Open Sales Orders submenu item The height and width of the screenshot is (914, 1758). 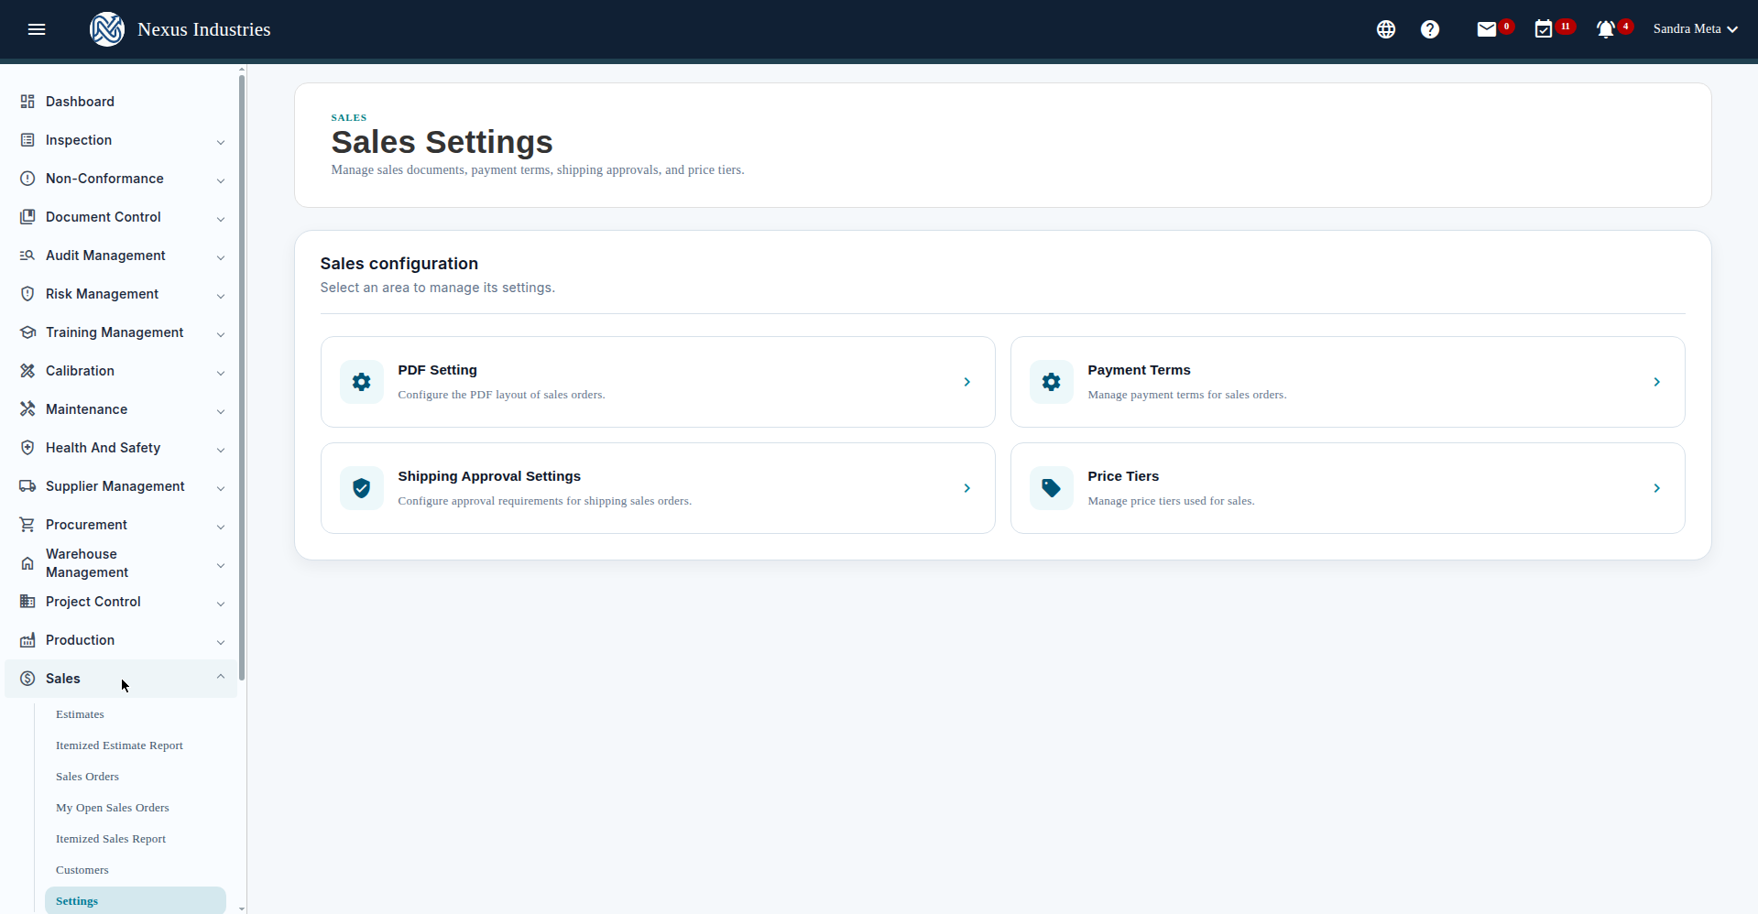[x=87, y=777]
